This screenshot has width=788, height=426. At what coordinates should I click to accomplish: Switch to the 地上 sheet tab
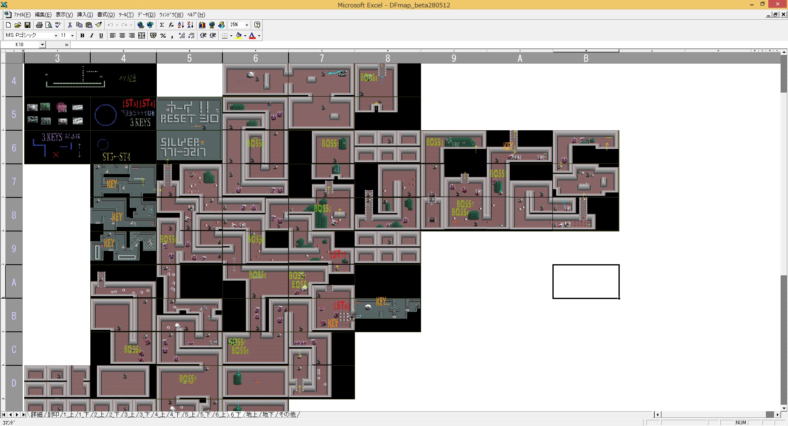(x=252, y=415)
